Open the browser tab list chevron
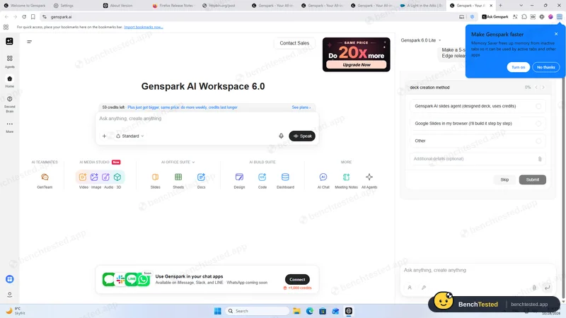This screenshot has width=566, height=318. coord(521,6)
